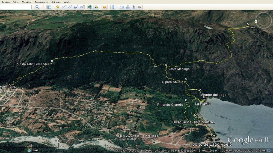The width and height of the screenshot is (273, 153).
Task: Click into the search text field
Action: (16, 7)
